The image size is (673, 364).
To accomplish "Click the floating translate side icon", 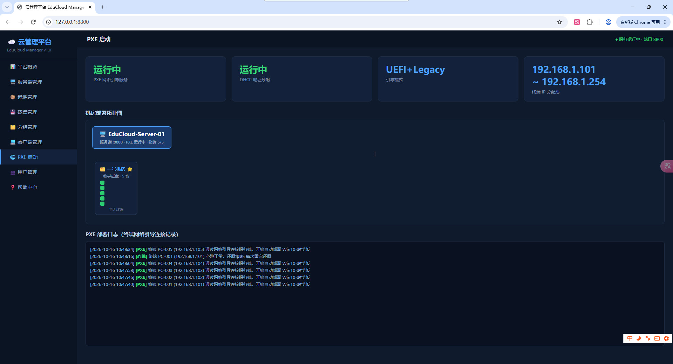I will pos(667,166).
